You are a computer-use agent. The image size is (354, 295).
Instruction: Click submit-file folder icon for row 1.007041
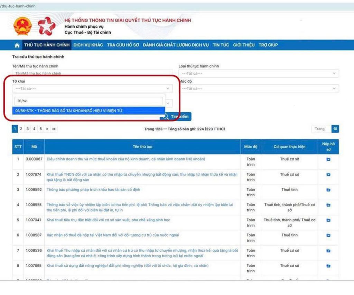click(x=328, y=220)
